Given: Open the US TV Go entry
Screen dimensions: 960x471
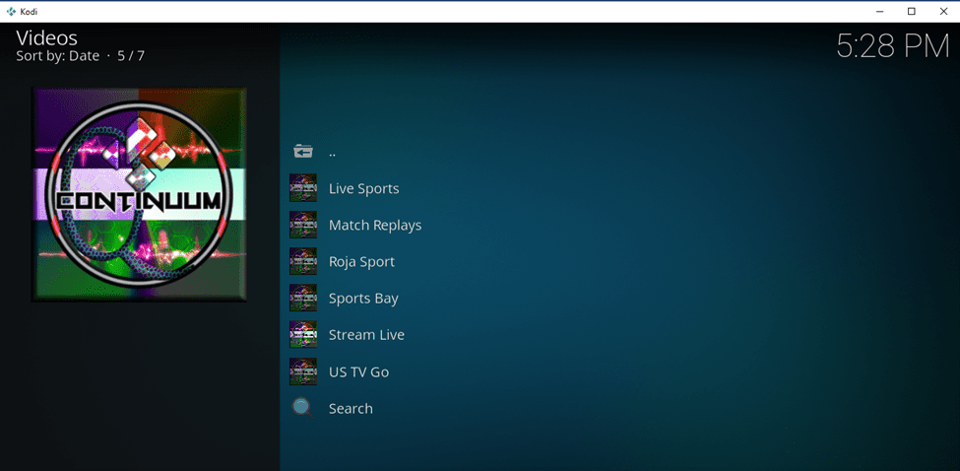Looking at the screenshot, I should pos(358,371).
